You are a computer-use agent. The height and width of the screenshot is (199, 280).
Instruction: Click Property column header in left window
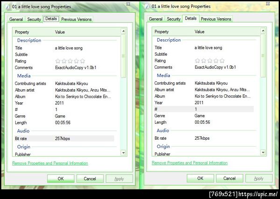point(22,32)
